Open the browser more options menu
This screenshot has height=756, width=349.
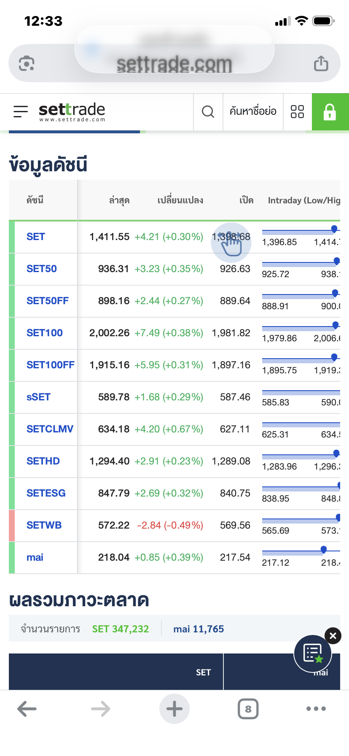pos(316,709)
